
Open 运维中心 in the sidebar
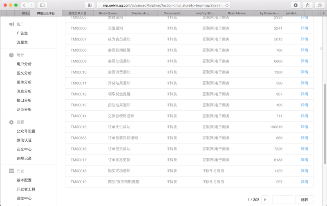point(24,198)
